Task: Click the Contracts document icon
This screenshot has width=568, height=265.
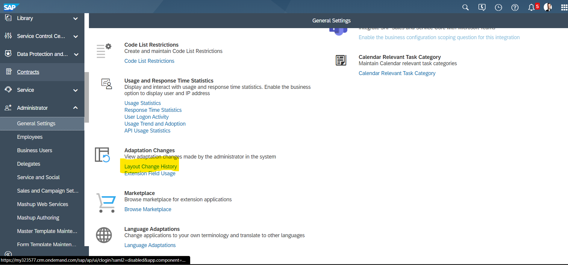Action: 9,72
